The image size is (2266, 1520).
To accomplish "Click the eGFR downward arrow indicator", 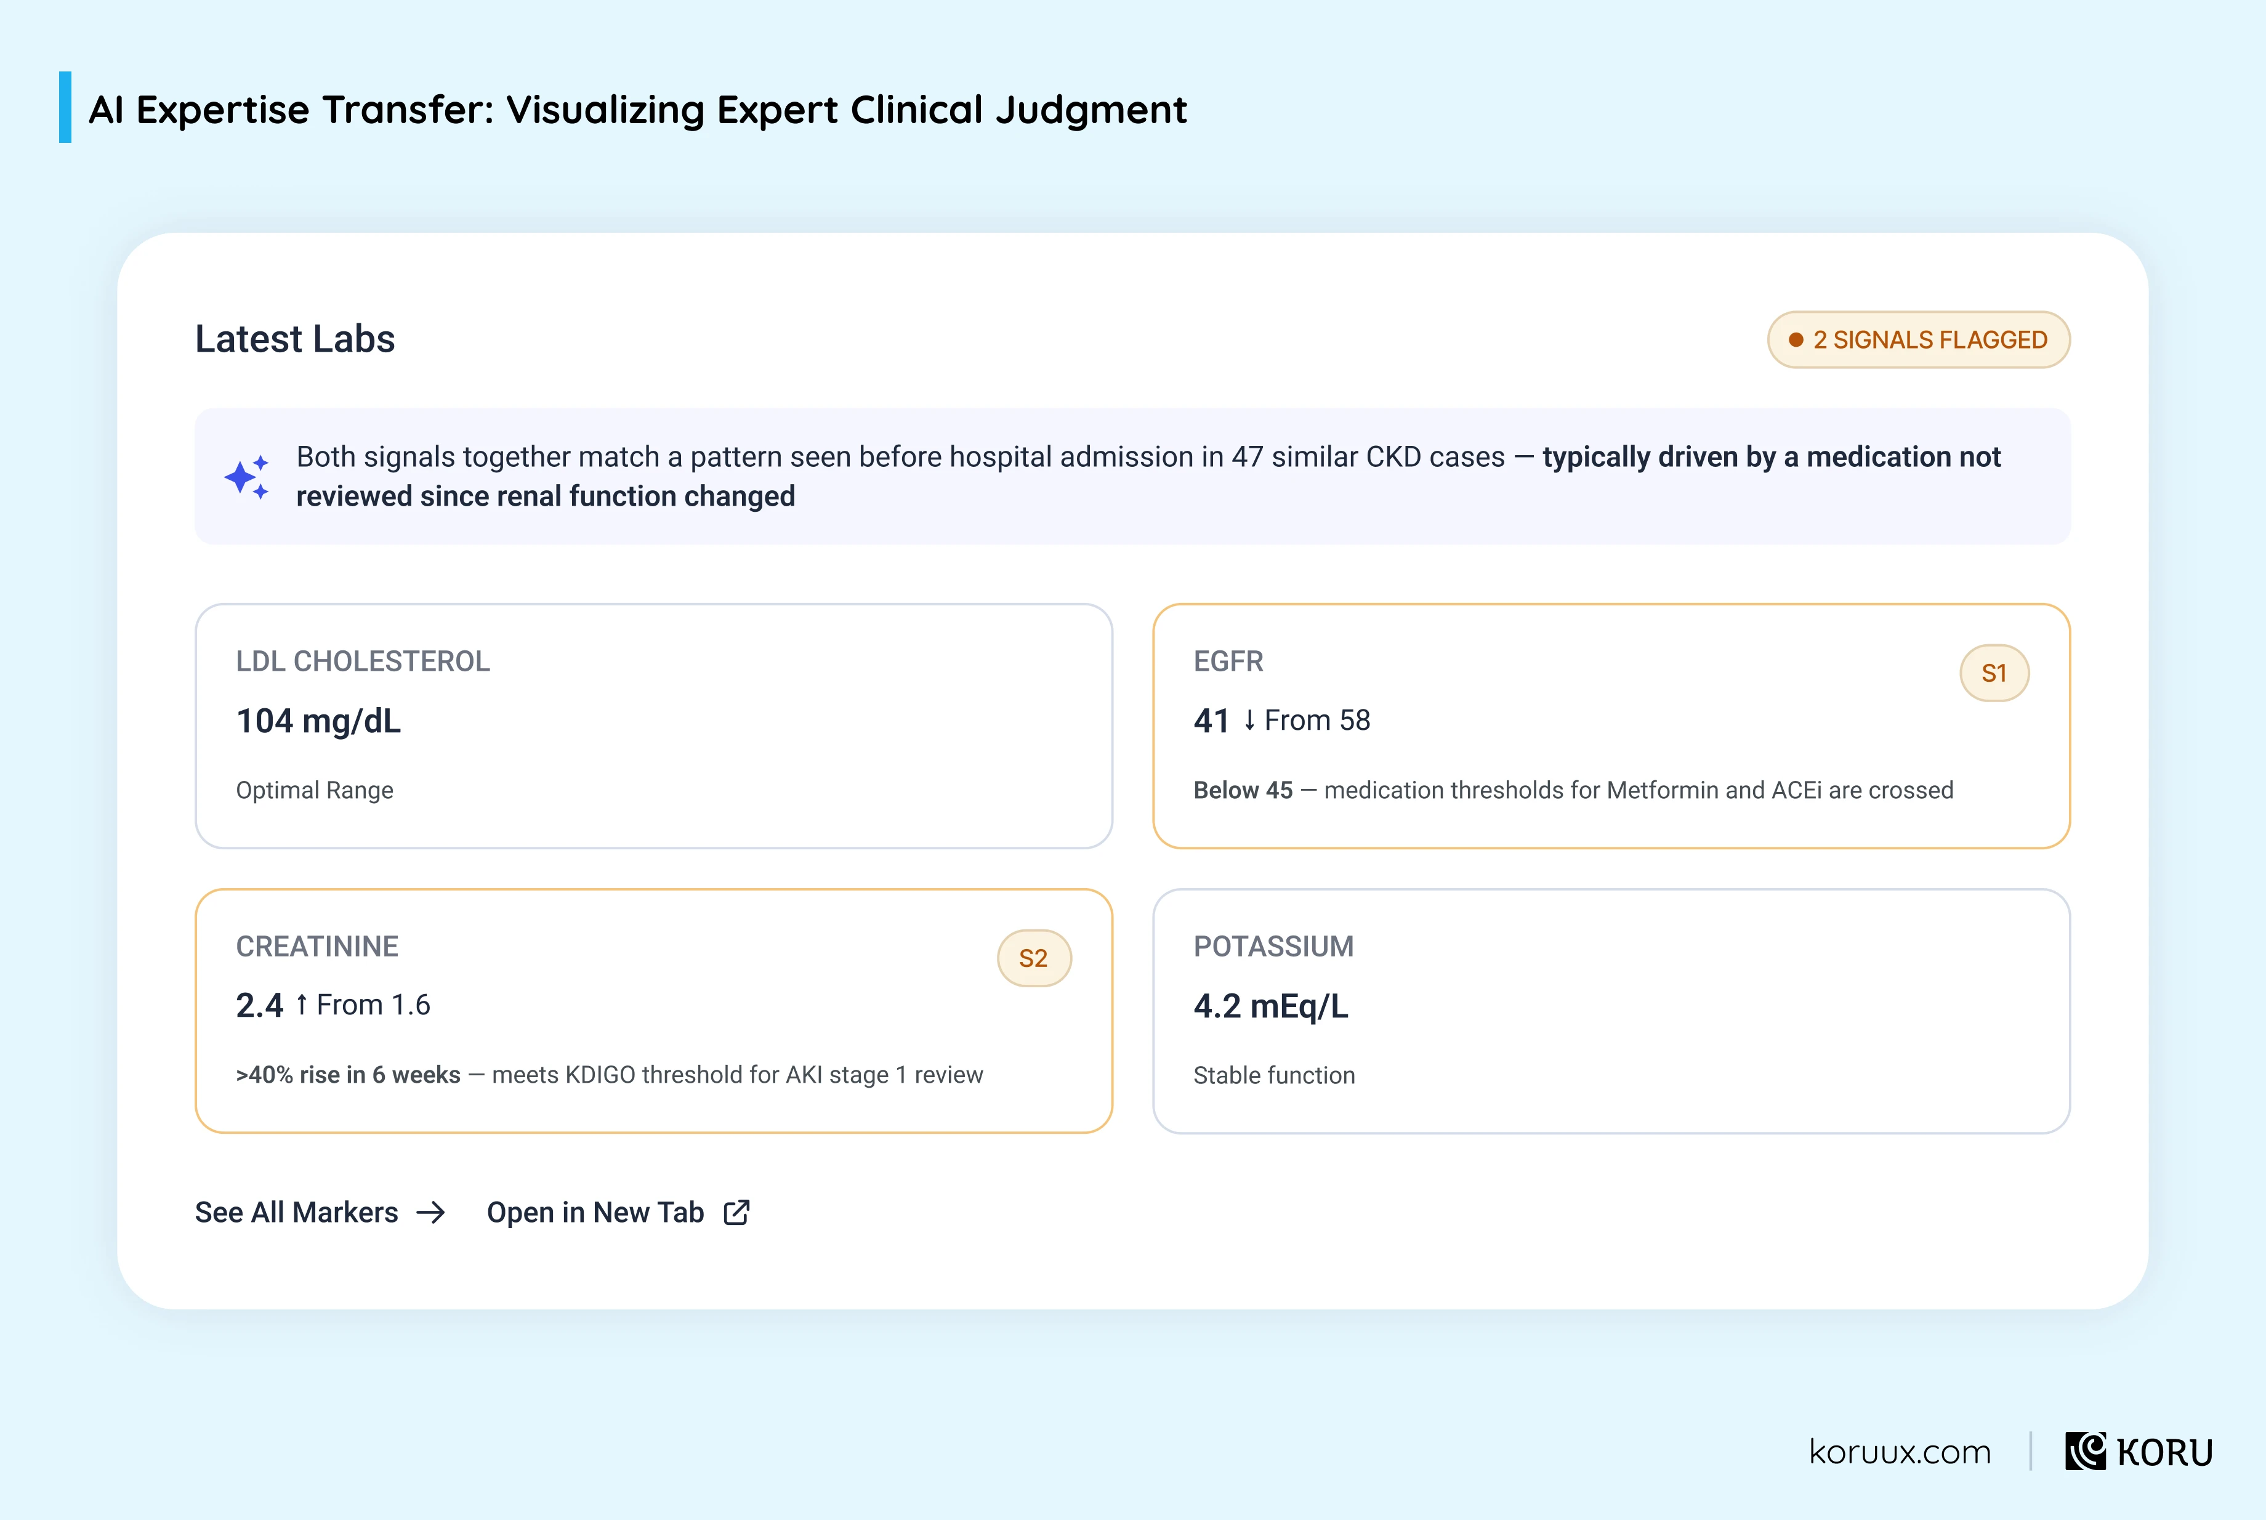I will click(1249, 720).
